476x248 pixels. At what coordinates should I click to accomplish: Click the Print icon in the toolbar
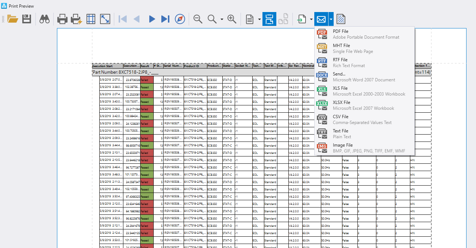tap(62, 19)
